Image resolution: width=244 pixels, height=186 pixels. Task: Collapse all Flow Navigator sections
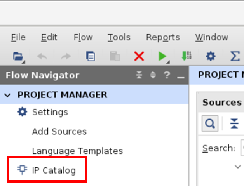point(139,75)
